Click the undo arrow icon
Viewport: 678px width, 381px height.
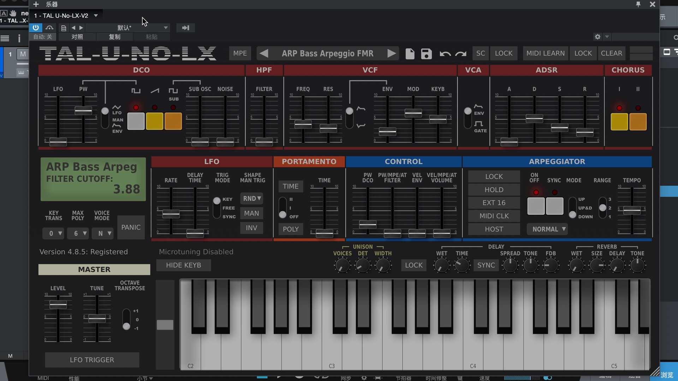coord(445,54)
